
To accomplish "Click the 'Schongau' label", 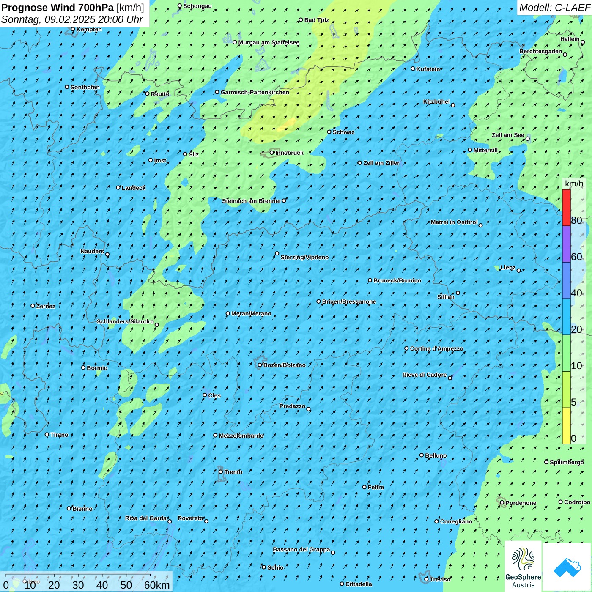I will coord(197,6).
